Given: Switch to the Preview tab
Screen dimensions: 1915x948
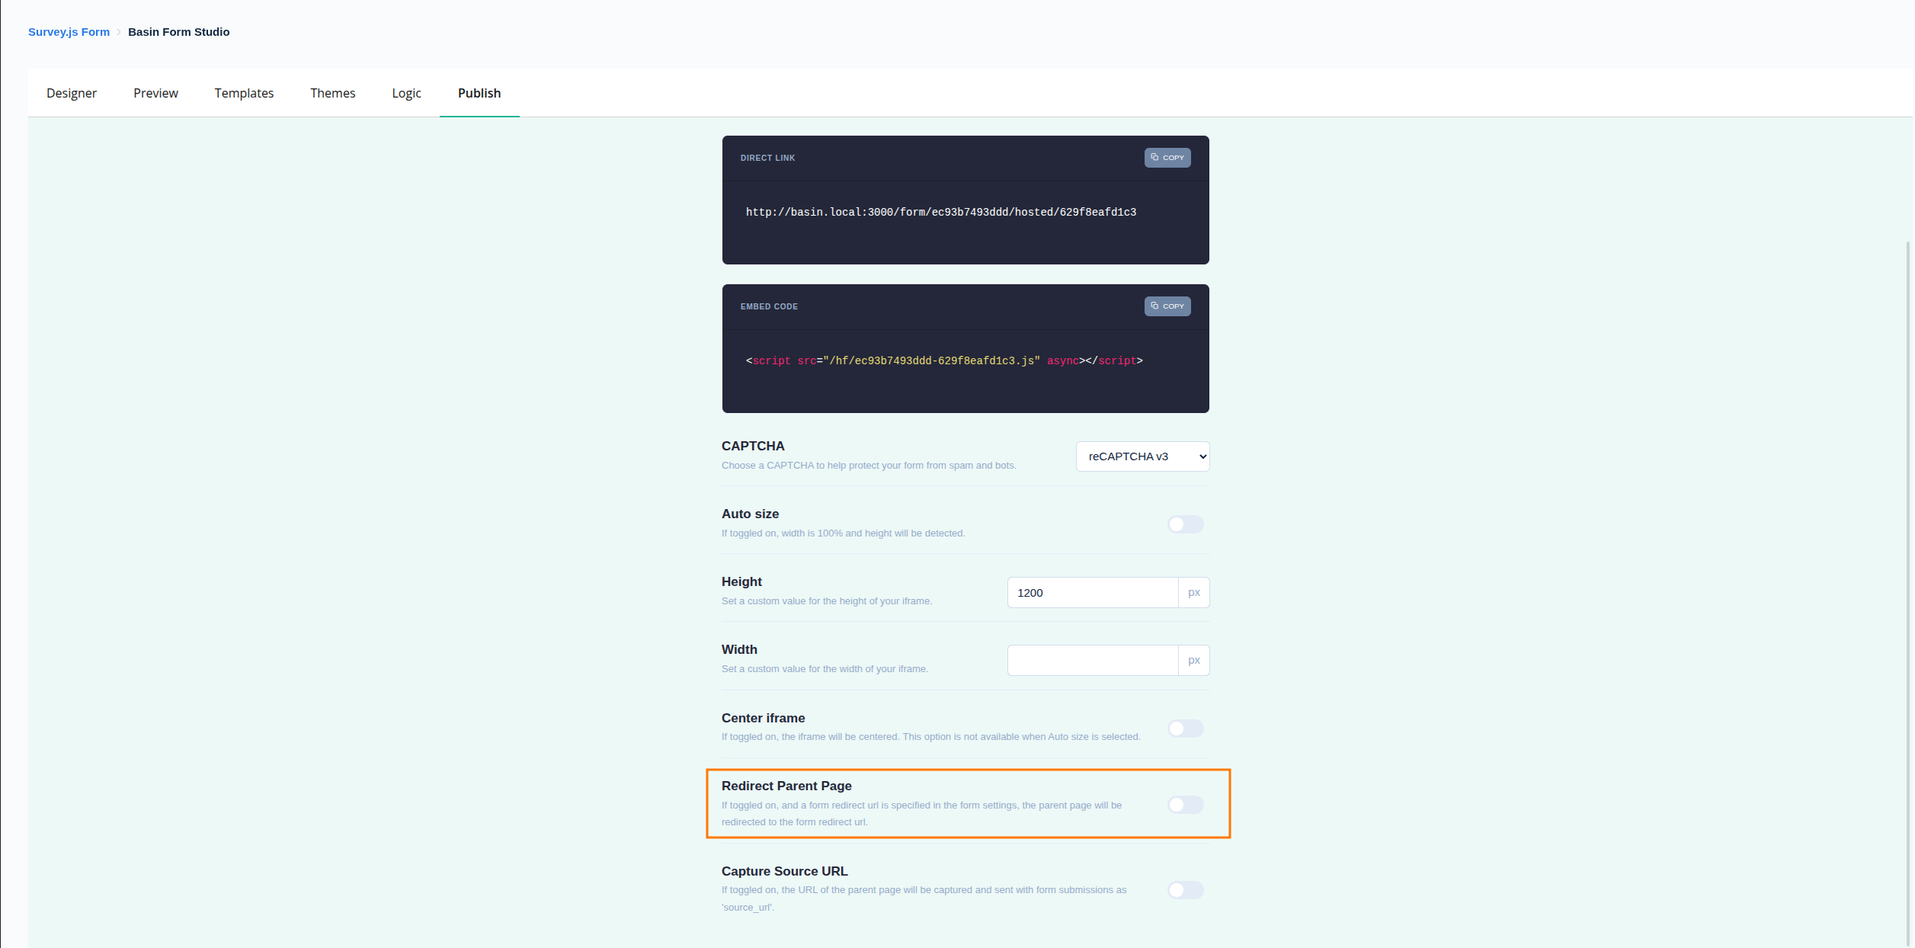Looking at the screenshot, I should pos(155,93).
